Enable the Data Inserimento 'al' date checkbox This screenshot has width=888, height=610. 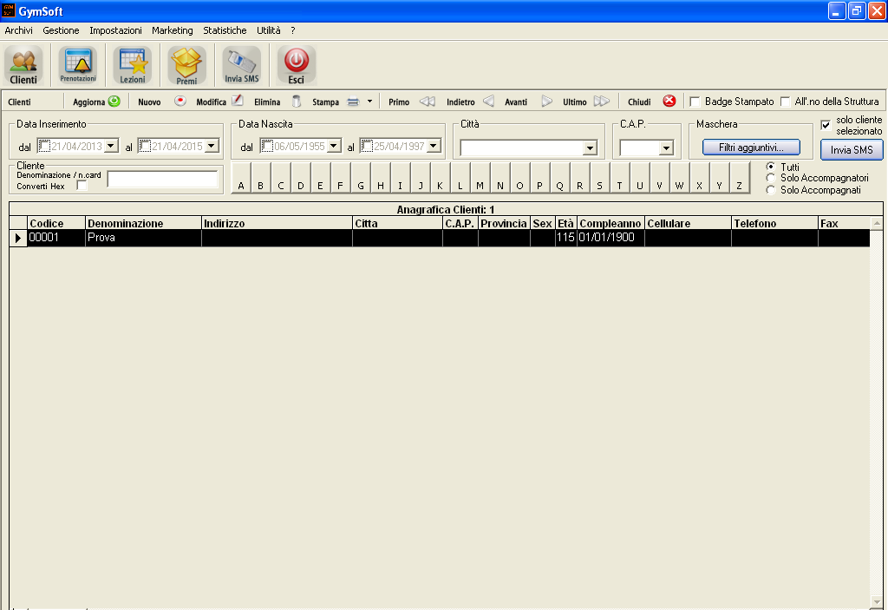(145, 147)
